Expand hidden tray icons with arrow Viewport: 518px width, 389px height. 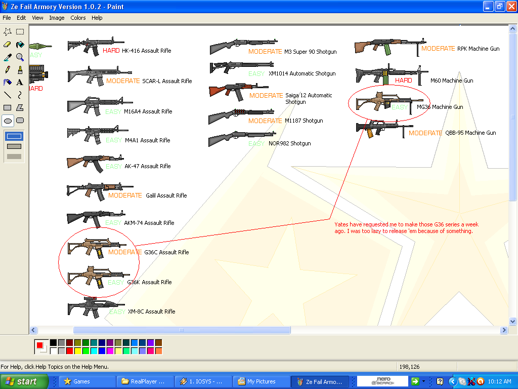click(x=452, y=382)
